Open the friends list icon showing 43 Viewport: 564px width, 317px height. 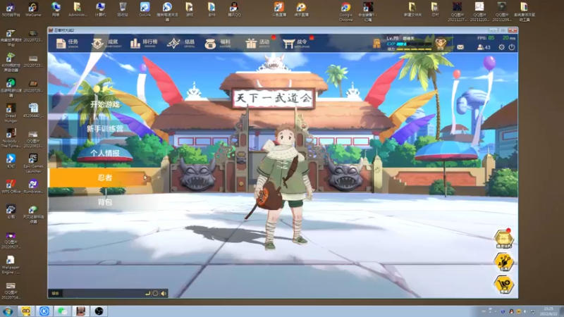pyautogui.click(x=484, y=47)
